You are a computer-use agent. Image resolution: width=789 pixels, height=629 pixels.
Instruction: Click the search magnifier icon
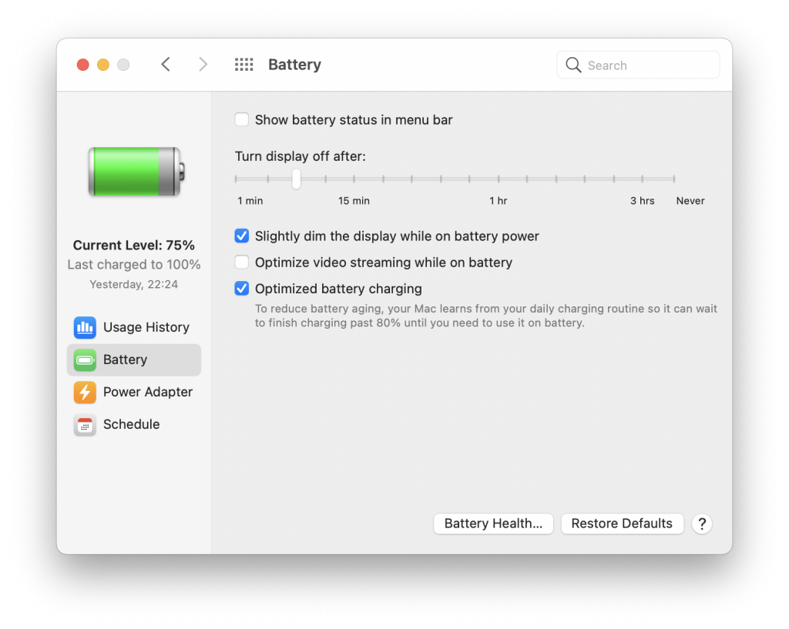(x=573, y=65)
